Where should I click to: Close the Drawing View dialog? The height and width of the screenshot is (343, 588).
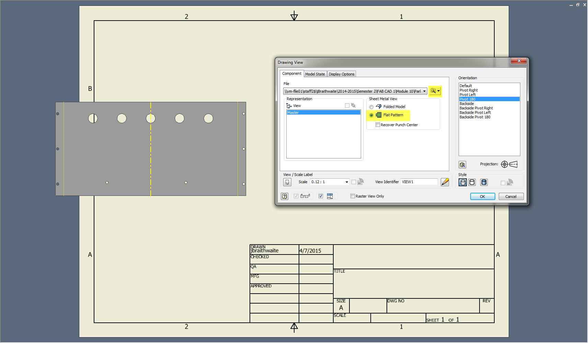519,61
